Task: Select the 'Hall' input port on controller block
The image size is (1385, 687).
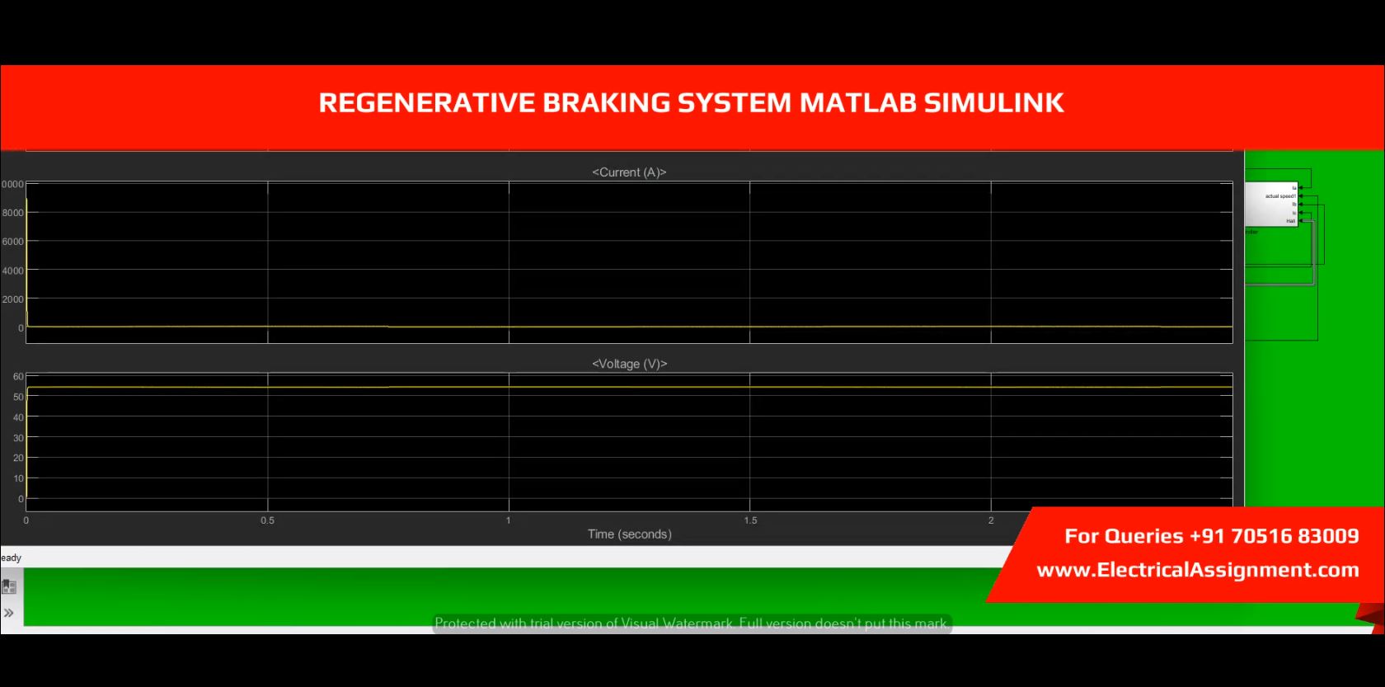Action: (x=1291, y=221)
